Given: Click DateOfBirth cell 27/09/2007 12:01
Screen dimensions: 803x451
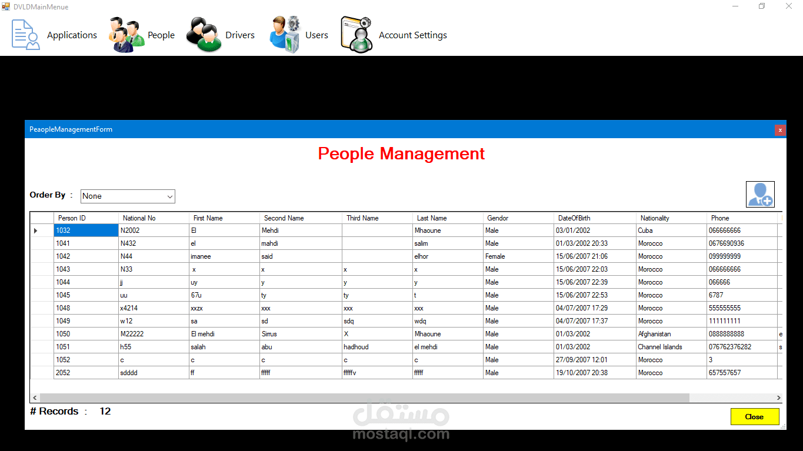Looking at the screenshot, I should 595,360.
